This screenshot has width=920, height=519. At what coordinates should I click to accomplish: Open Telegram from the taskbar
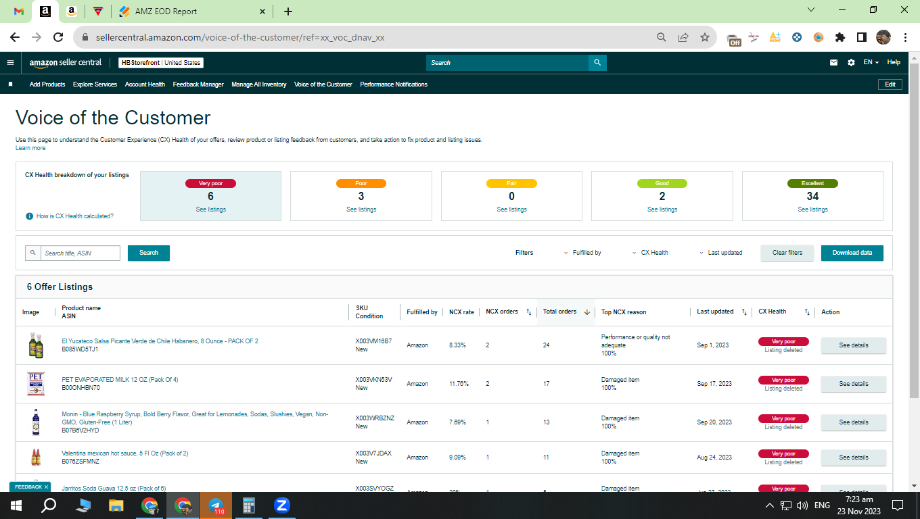click(216, 505)
